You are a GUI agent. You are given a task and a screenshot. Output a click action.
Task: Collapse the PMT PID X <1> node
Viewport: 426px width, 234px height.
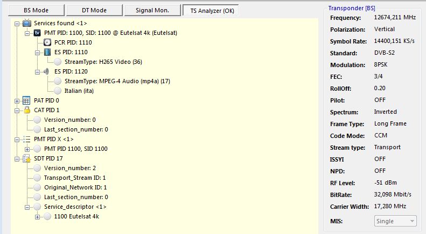pyautogui.click(x=17, y=140)
